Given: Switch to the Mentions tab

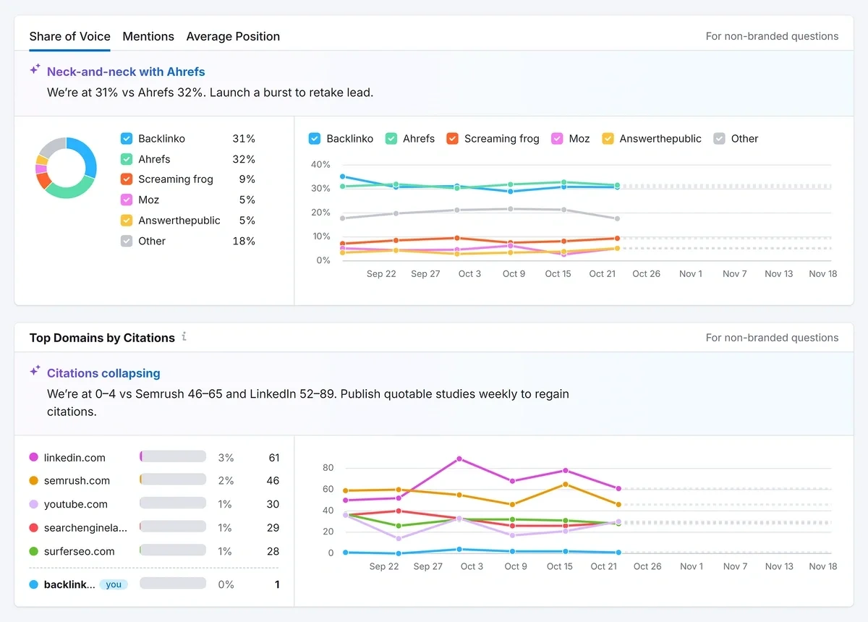Looking at the screenshot, I should [148, 36].
